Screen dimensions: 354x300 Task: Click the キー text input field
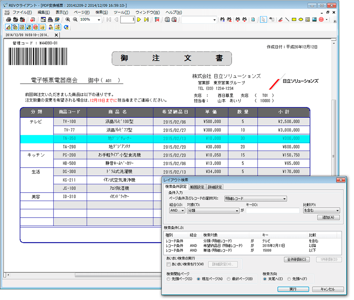(273, 211)
